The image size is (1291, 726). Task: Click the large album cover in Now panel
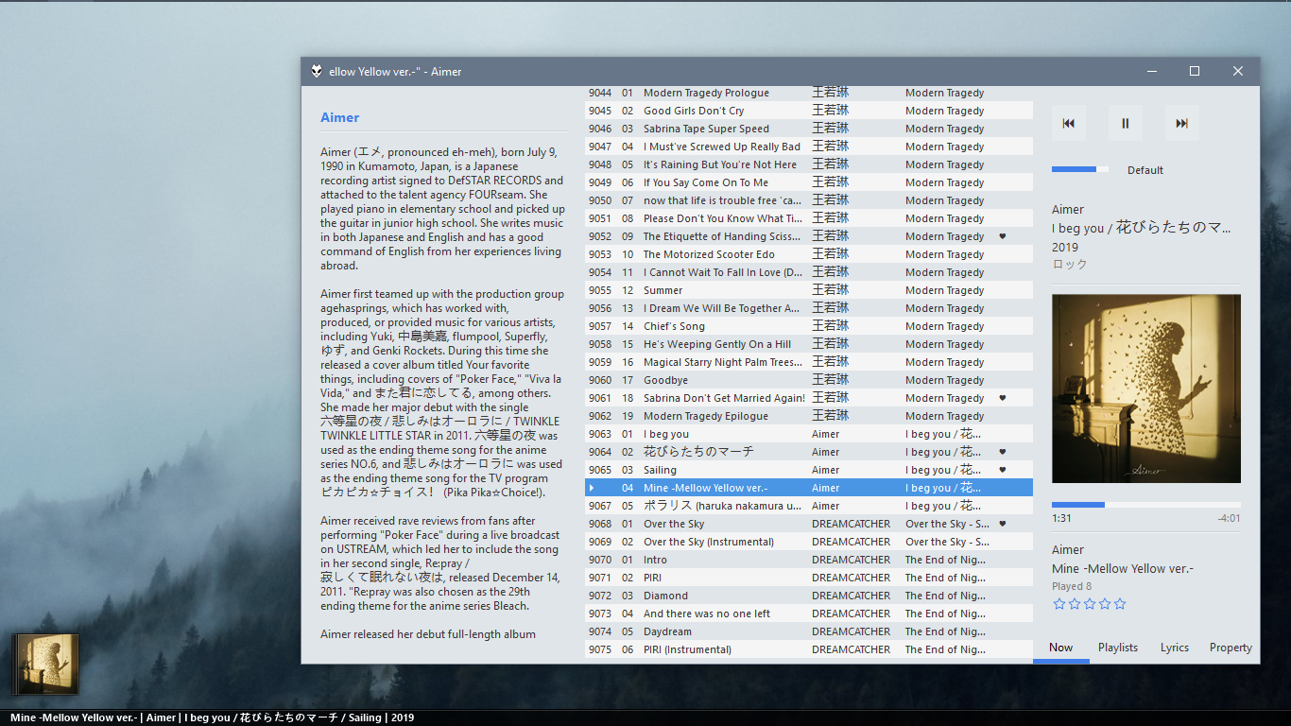coord(1146,389)
